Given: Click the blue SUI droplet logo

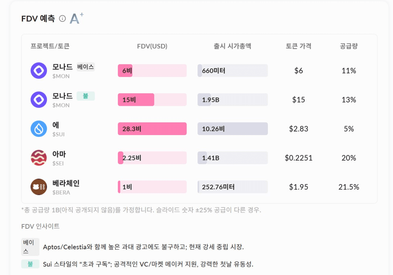Looking at the screenshot, I should pos(39,129).
